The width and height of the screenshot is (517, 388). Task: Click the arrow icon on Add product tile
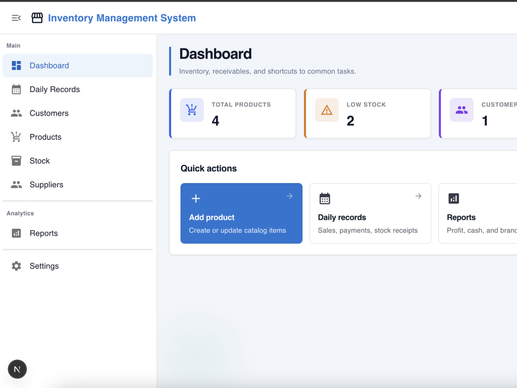(290, 196)
